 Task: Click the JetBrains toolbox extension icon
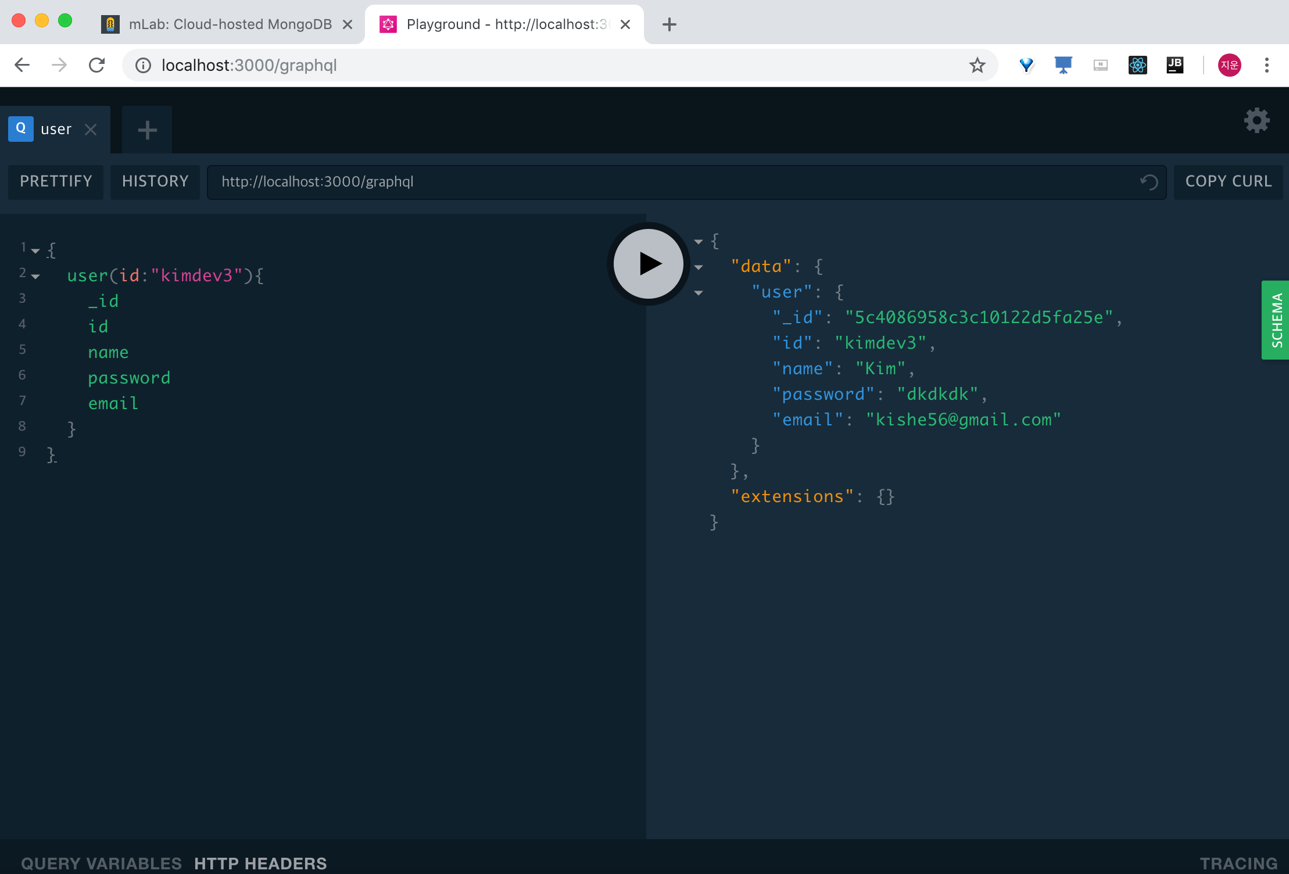[x=1175, y=65]
